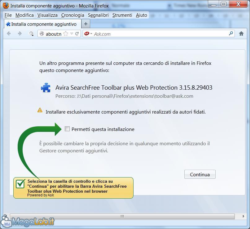Viewport: 250px width, 229px height.
Task: Open the Cronologia menu
Action: point(73,15)
